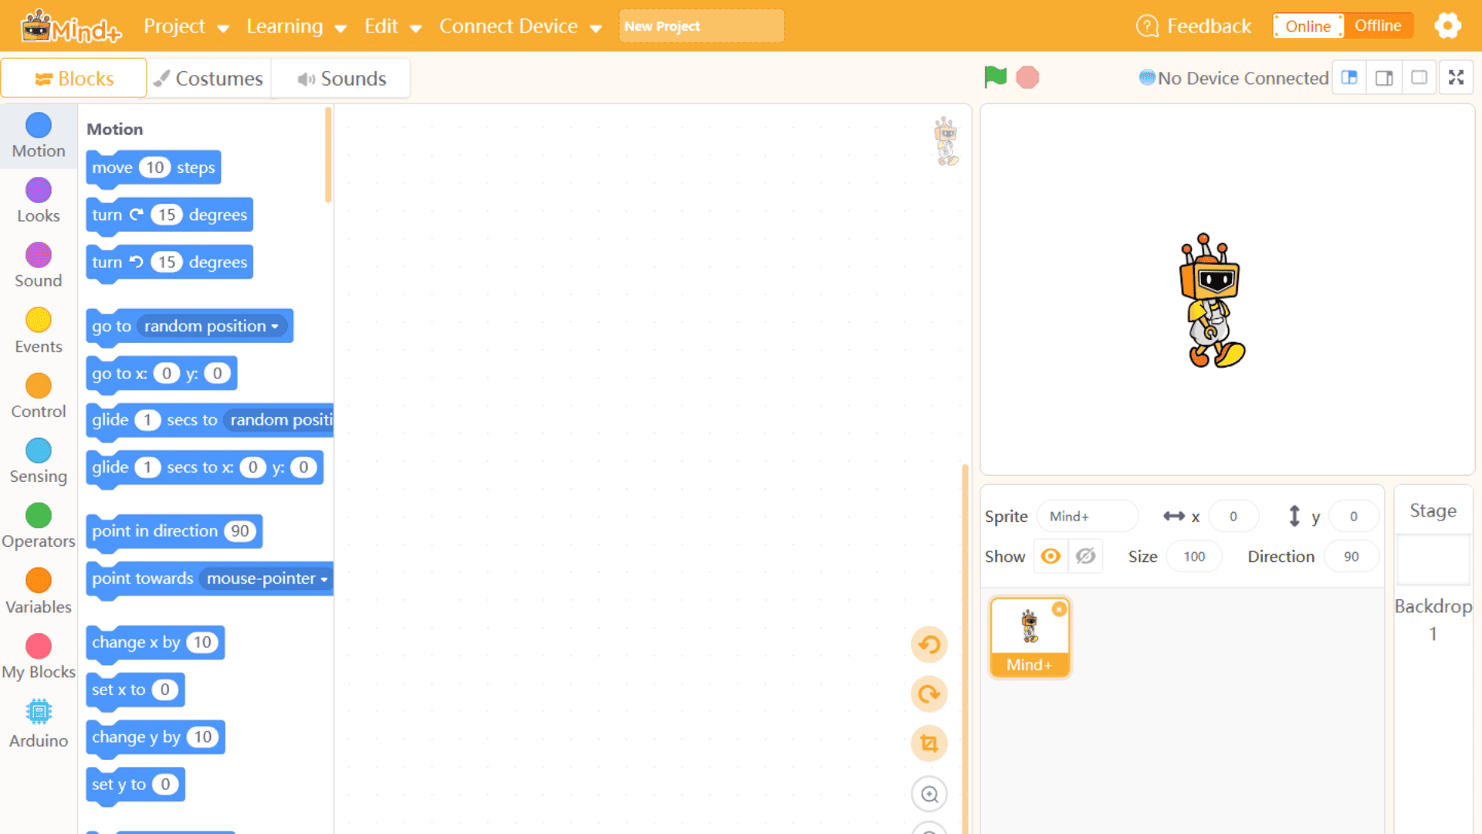Expand the 'go to random position' dropdown
This screenshot has width=1482, height=834.
(211, 327)
